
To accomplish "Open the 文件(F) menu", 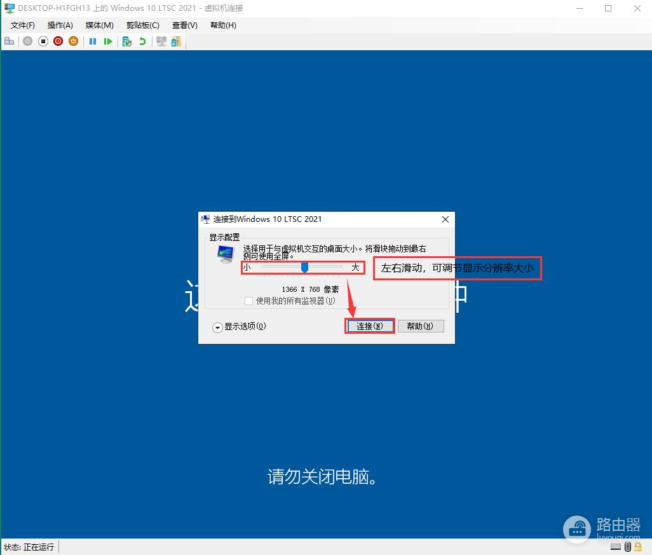I will (22, 25).
